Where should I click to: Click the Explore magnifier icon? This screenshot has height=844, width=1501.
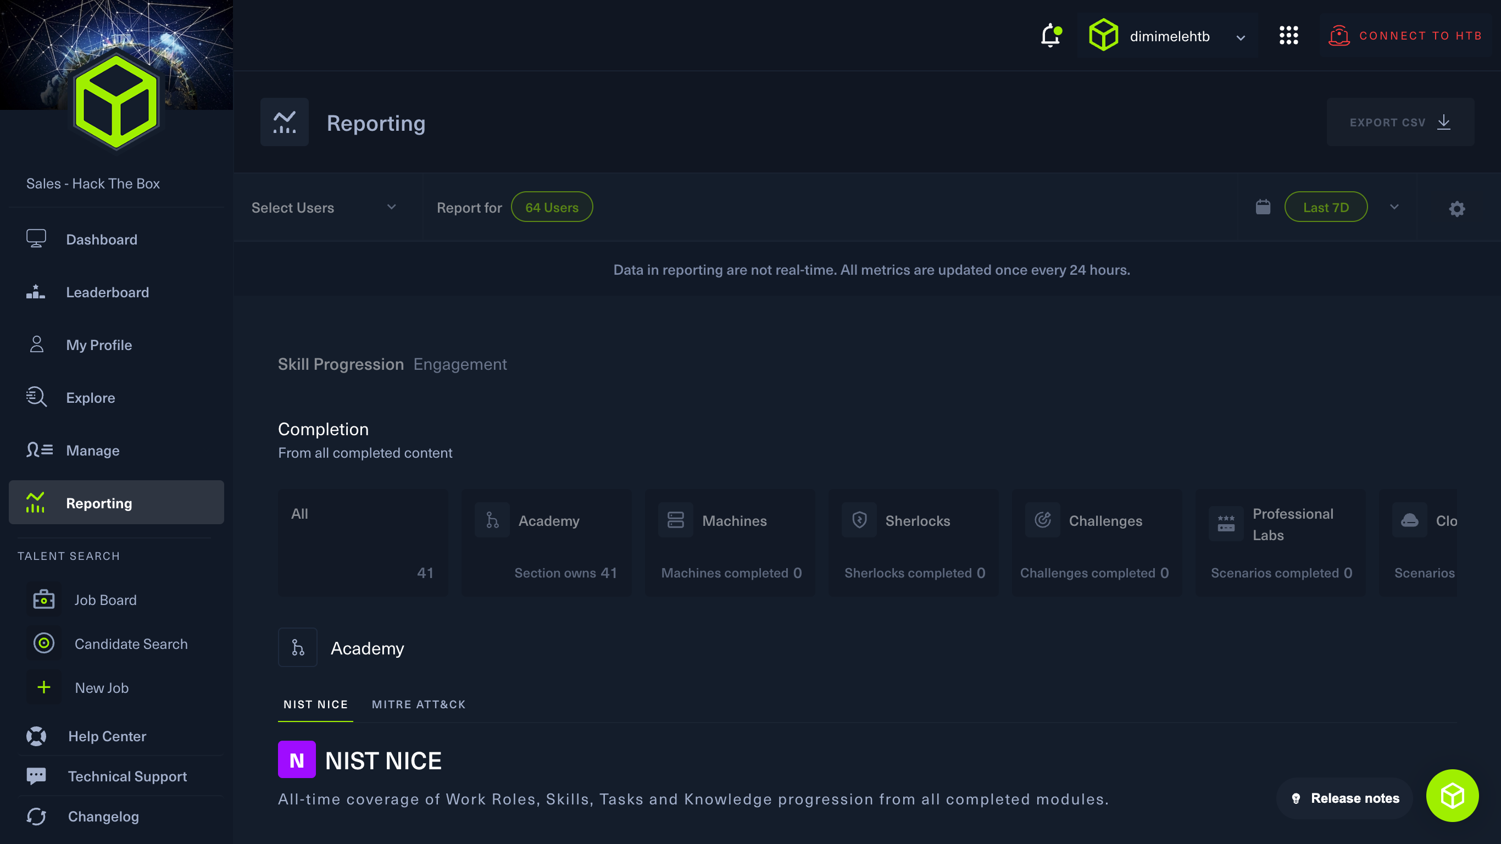tap(36, 397)
